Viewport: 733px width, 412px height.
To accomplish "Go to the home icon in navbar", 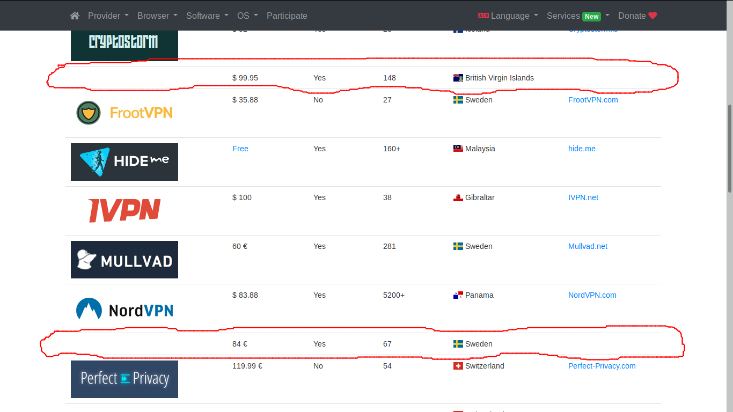I will pyautogui.click(x=75, y=16).
